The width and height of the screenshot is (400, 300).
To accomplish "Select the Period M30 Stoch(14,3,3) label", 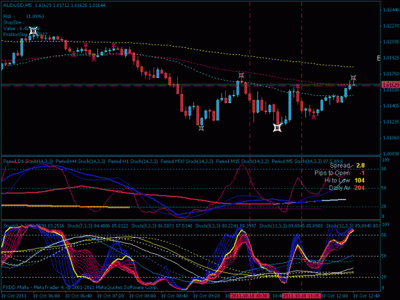I will (187, 161).
